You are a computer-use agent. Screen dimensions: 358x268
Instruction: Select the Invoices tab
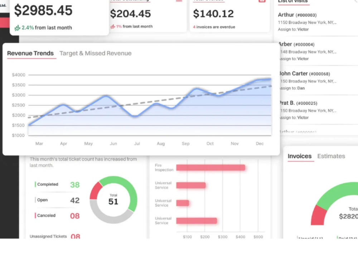[x=300, y=156]
